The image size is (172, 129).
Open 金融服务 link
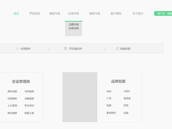point(29,99)
